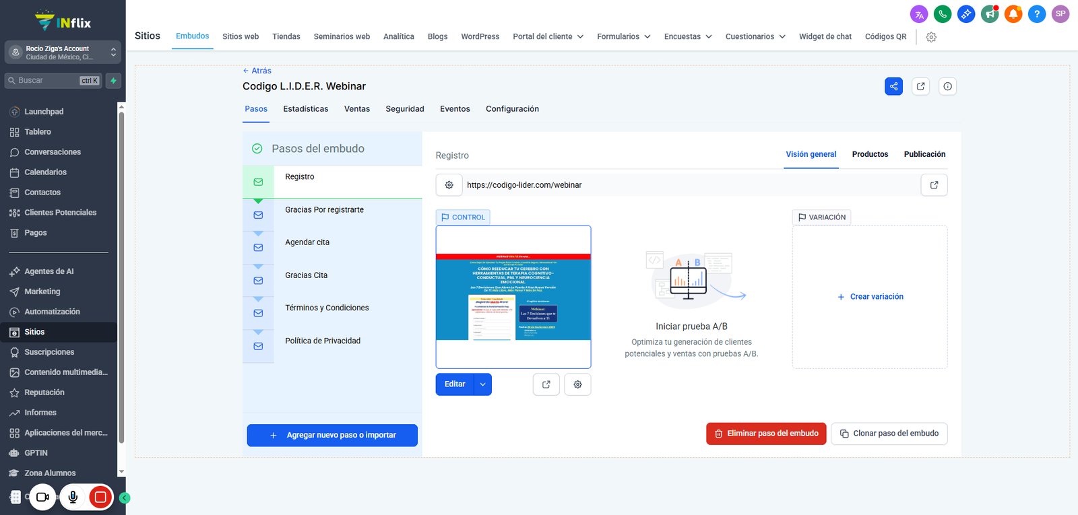Viewport: 1078px width, 515px height.
Task: Click the blue share funnel icon
Action: [893, 86]
